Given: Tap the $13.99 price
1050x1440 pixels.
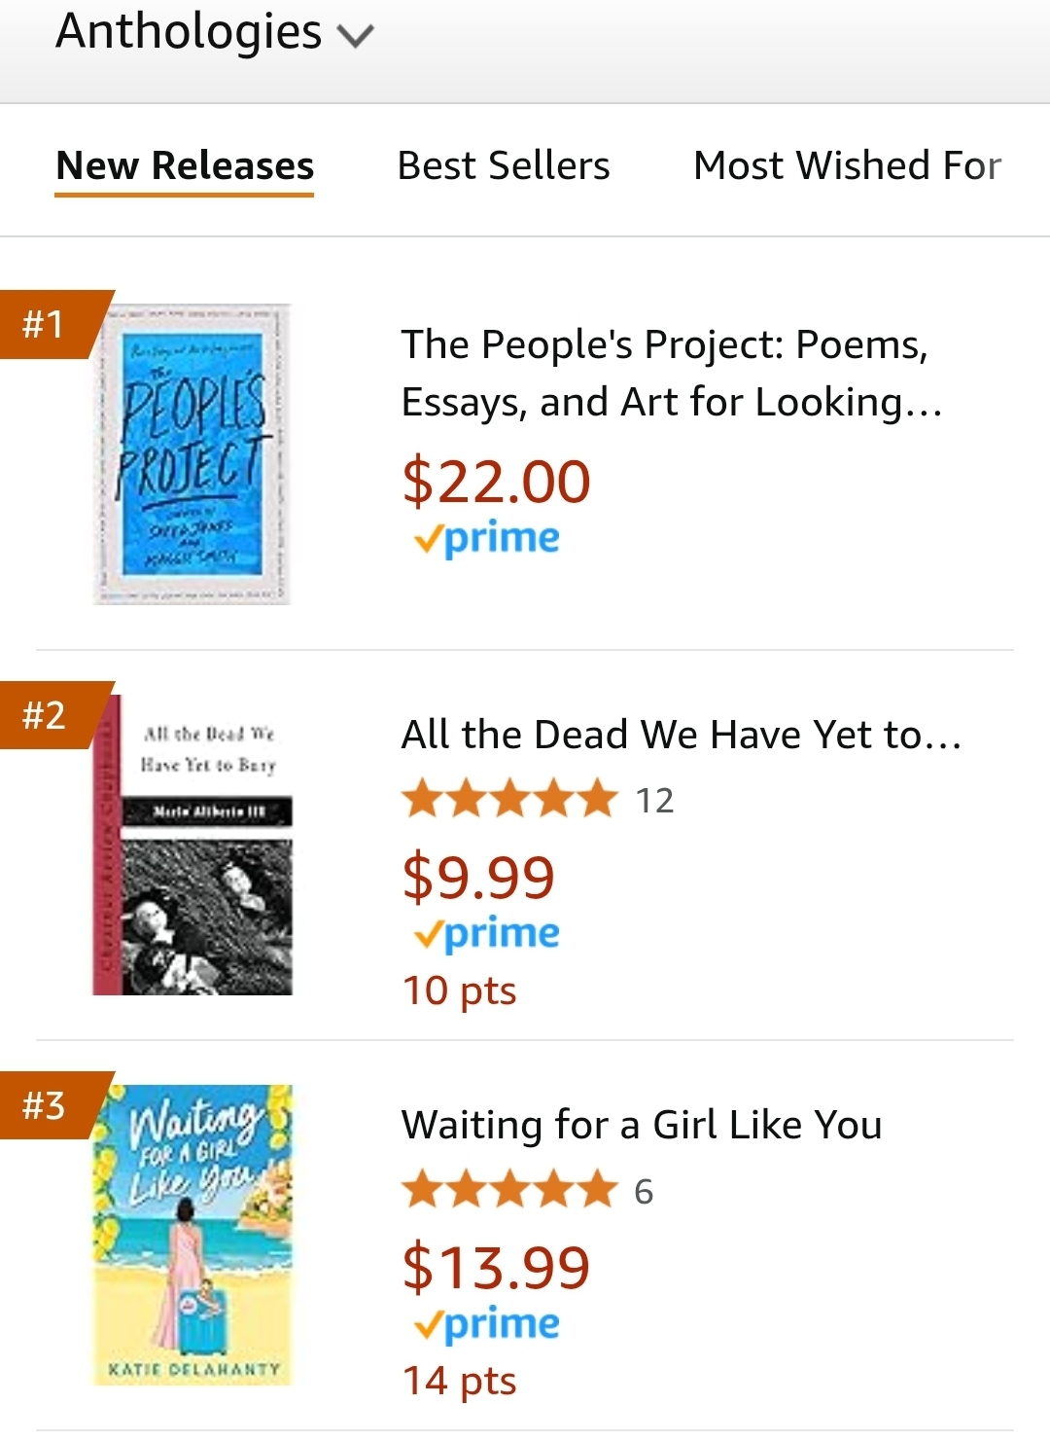Looking at the screenshot, I should pos(496,1267).
